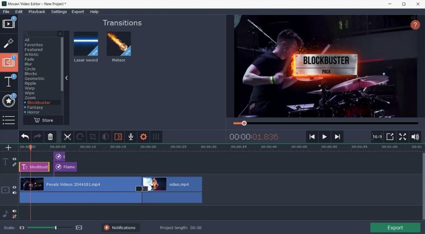Add a new track with plus icon
425x234 pixels.
[8, 148]
